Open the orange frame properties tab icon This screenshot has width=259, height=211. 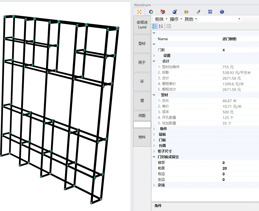pyautogui.click(x=139, y=12)
